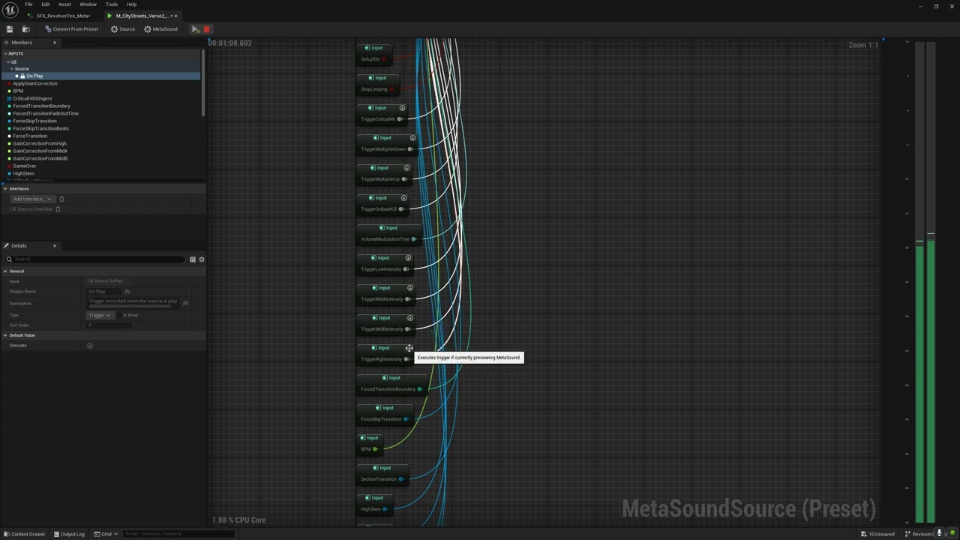Close the Details panel tab
The height and width of the screenshot is (540, 960).
coord(54,246)
